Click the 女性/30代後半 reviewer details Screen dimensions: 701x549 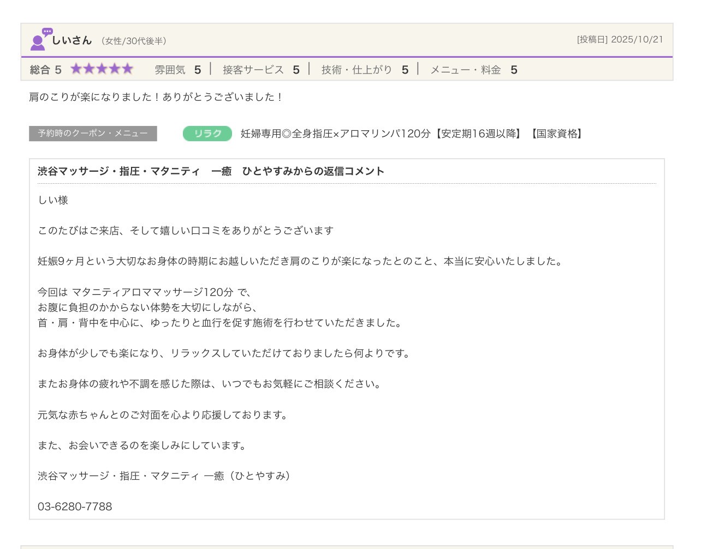[x=134, y=41]
